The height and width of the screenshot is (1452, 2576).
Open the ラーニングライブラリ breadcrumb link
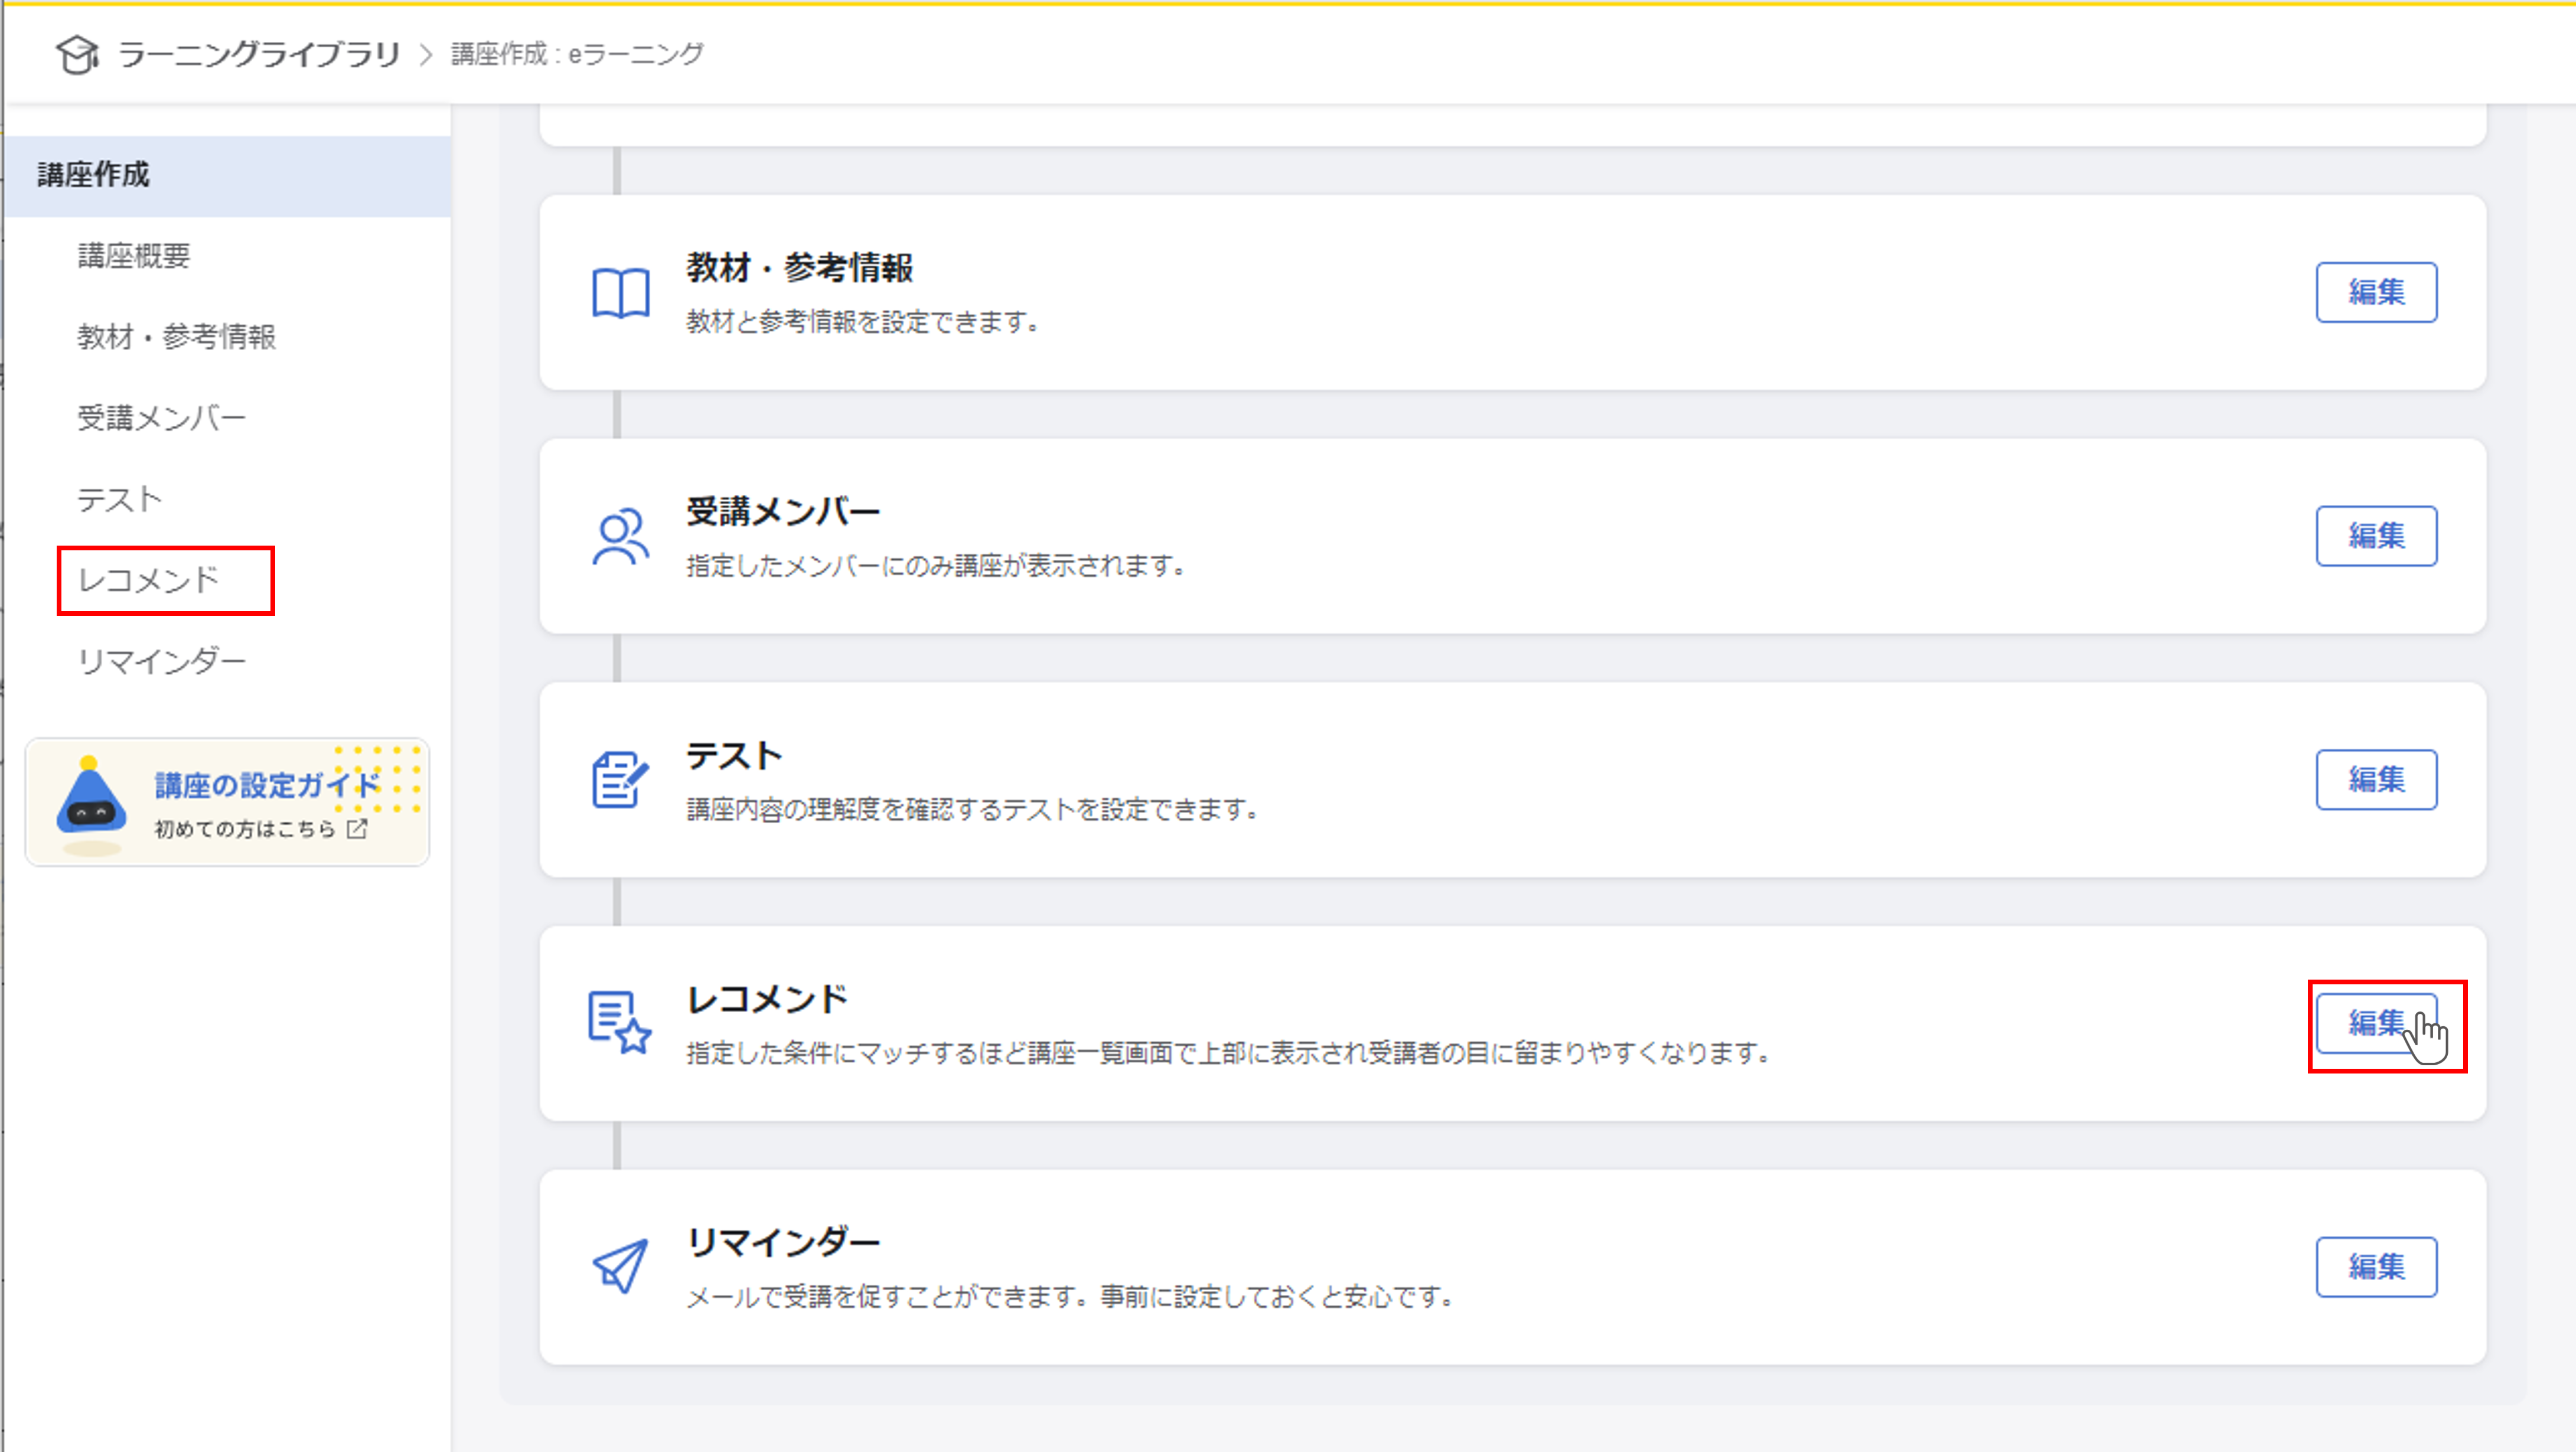259,54
